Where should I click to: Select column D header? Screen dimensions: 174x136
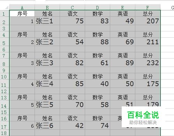click(97, 8)
